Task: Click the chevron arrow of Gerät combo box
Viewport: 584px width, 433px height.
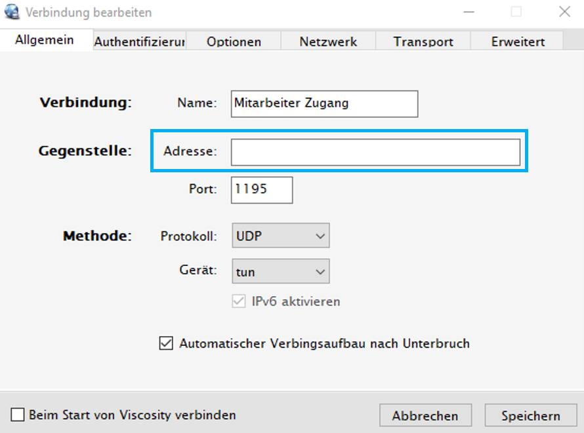Action: pos(320,272)
